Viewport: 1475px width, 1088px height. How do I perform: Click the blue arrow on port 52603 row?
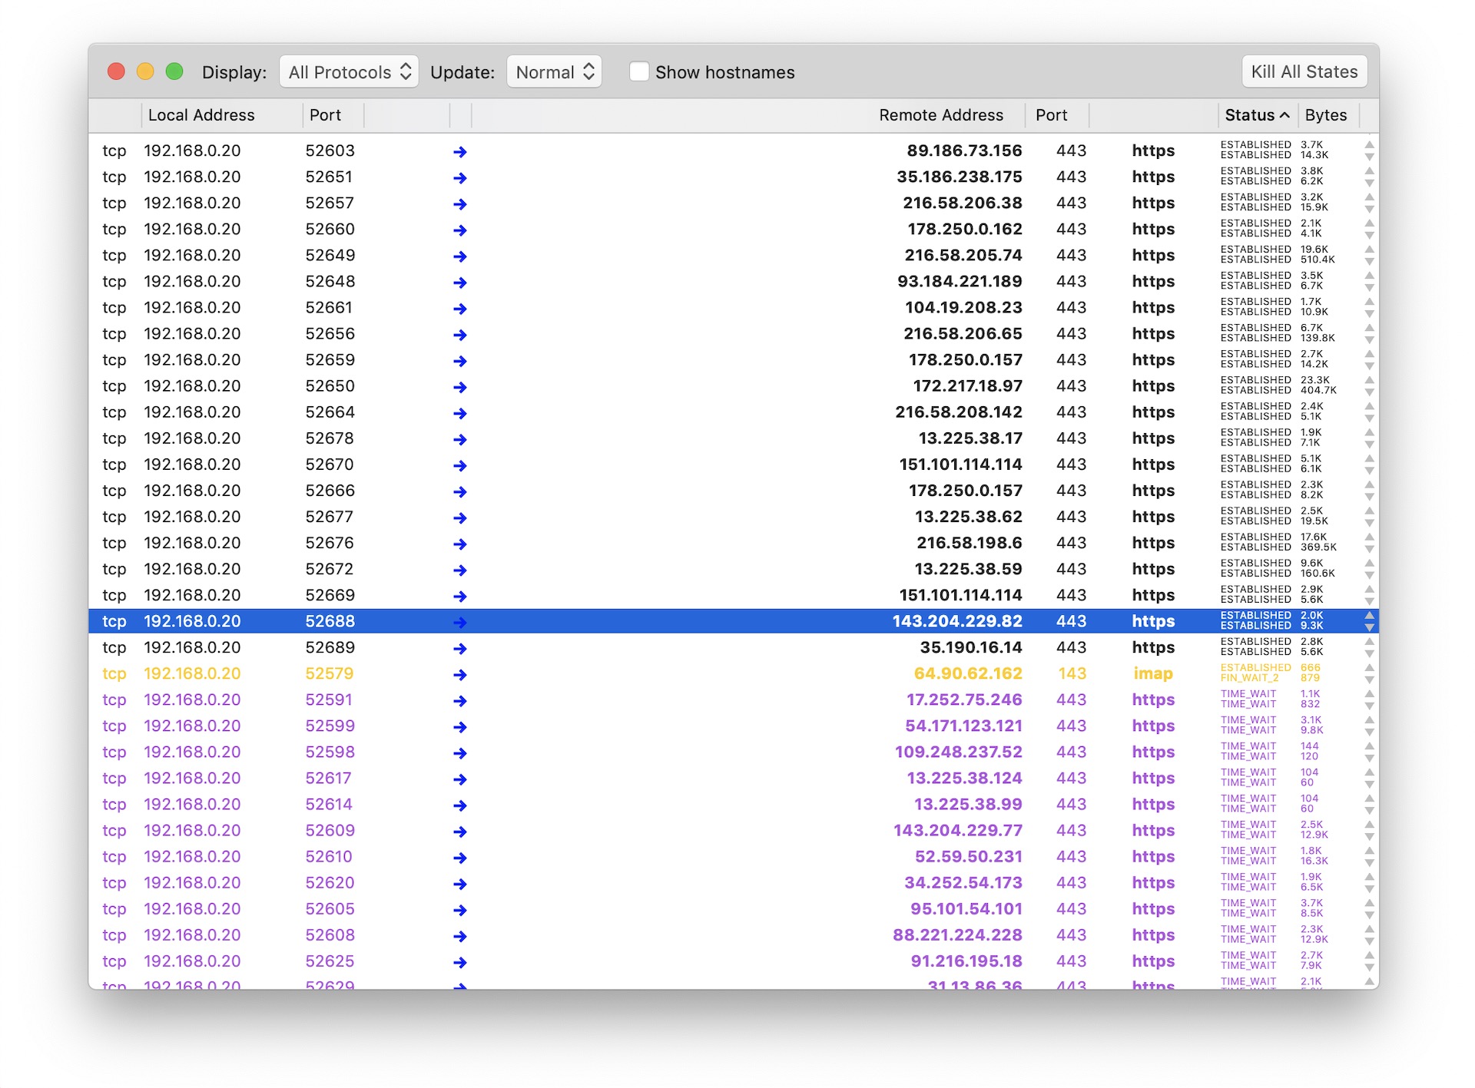[459, 151]
